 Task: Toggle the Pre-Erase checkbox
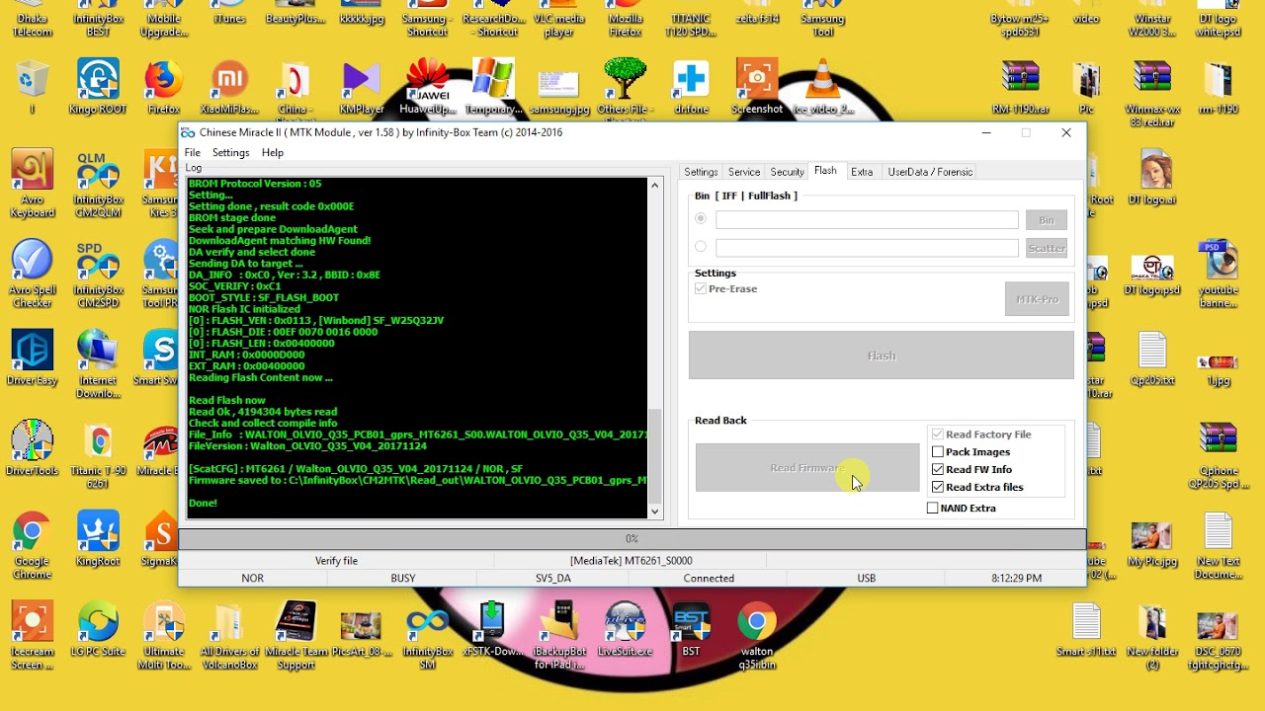[x=701, y=288]
